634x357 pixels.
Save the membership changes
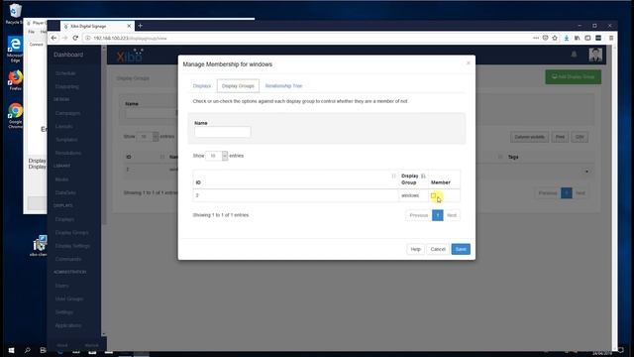click(461, 249)
